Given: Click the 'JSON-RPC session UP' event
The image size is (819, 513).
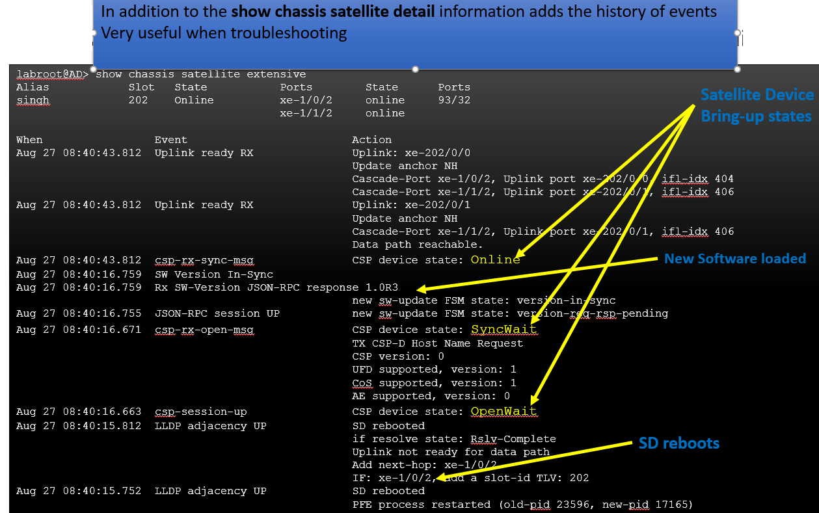Looking at the screenshot, I should [217, 313].
